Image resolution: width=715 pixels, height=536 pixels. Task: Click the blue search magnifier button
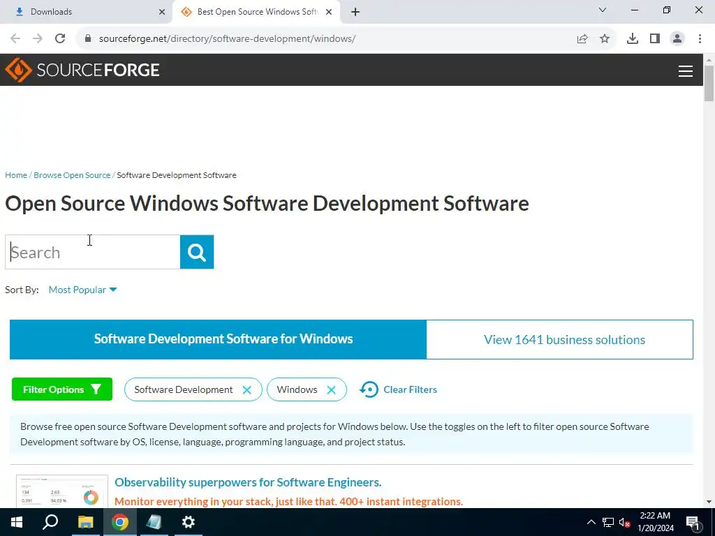click(197, 252)
